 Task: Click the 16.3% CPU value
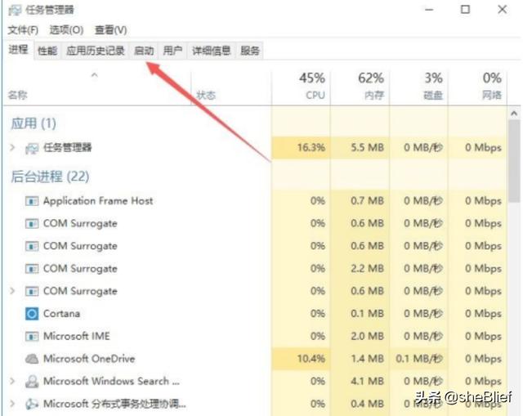click(311, 147)
